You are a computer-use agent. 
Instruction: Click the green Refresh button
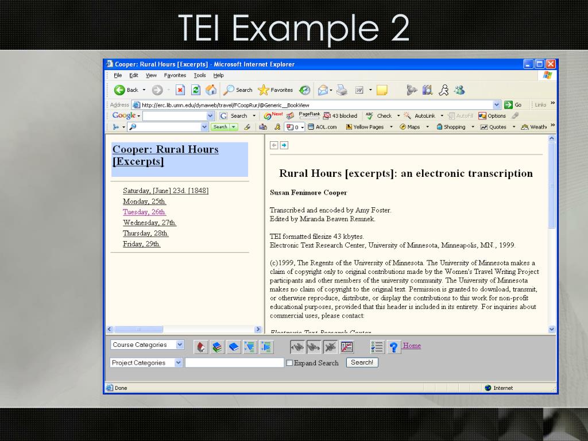pyautogui.click(x=196, y=90)
